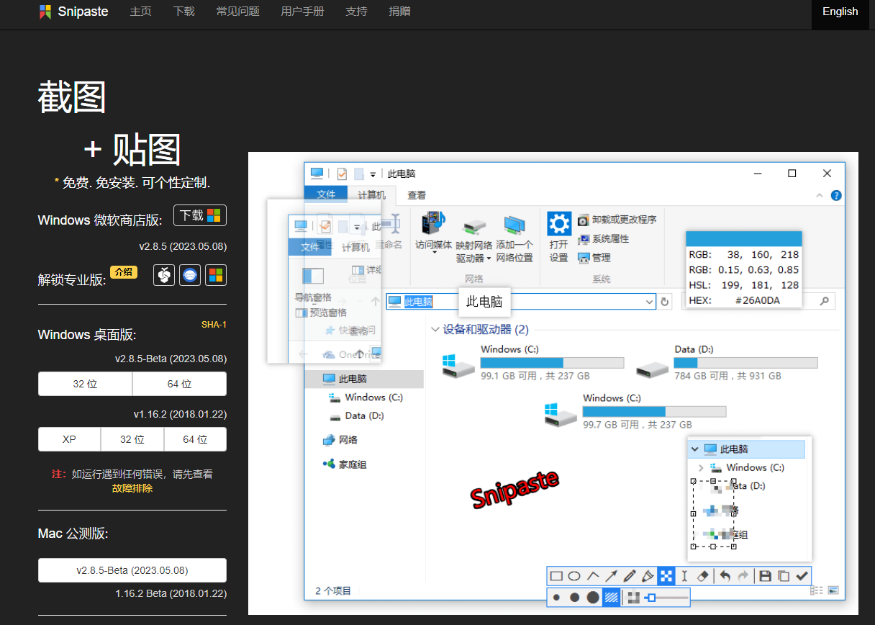Open the SHA-1 link
The image size is (875, 625).
tap(214, 325)
